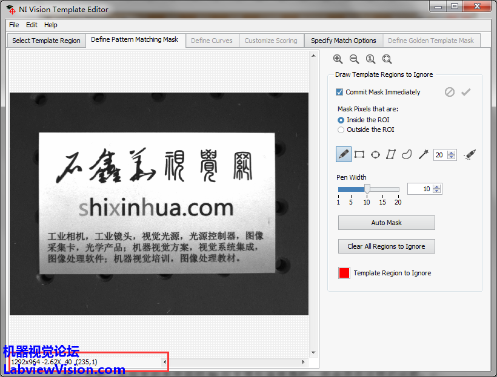The height and width of the screenshot is (377, 497).
Task: Pick the magic wand tool
Action: tap(423, 154)
